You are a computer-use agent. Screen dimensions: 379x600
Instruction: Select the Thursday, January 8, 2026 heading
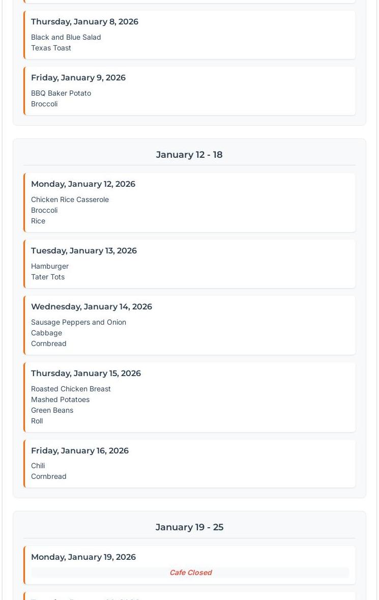[x=84, y=22]
